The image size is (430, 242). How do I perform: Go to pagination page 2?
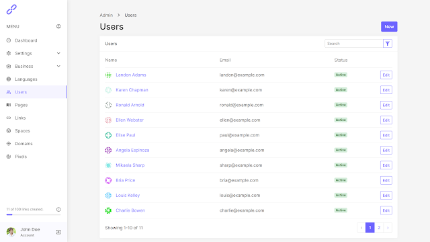(x=379, y=227)
